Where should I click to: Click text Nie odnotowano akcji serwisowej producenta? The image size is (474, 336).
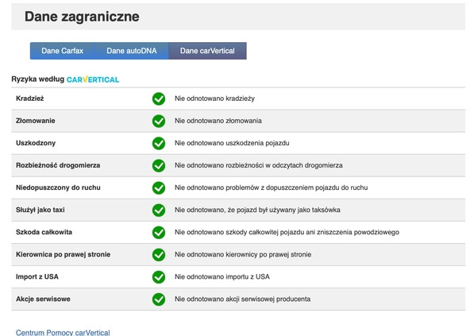coord(242,299)
